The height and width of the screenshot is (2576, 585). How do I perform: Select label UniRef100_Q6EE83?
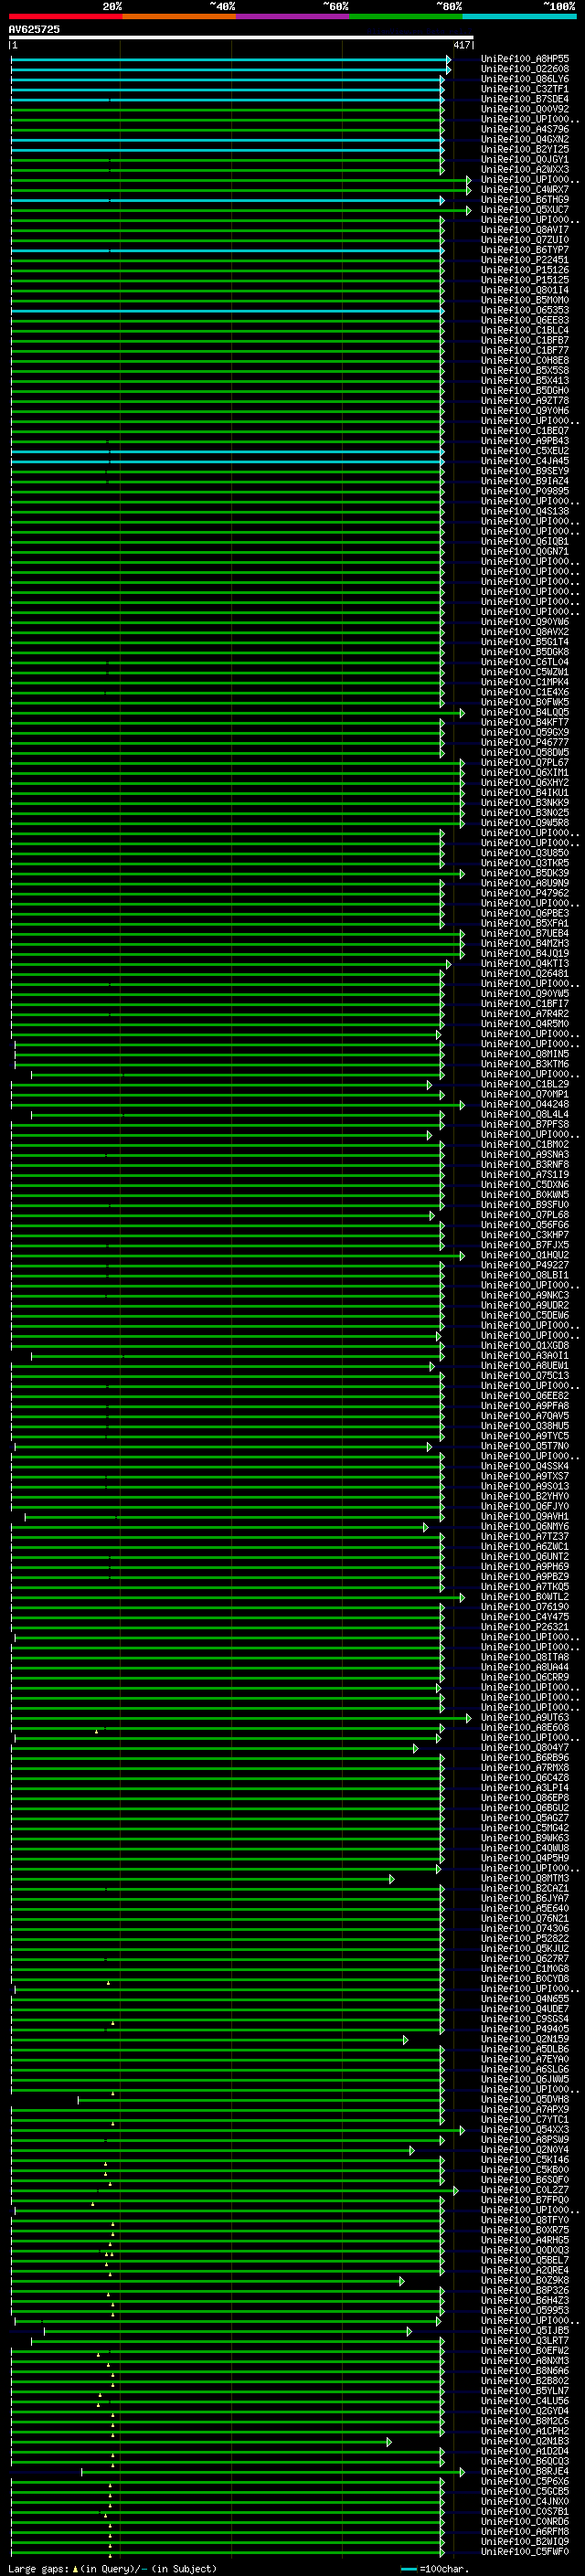click(x=525, y=321)
